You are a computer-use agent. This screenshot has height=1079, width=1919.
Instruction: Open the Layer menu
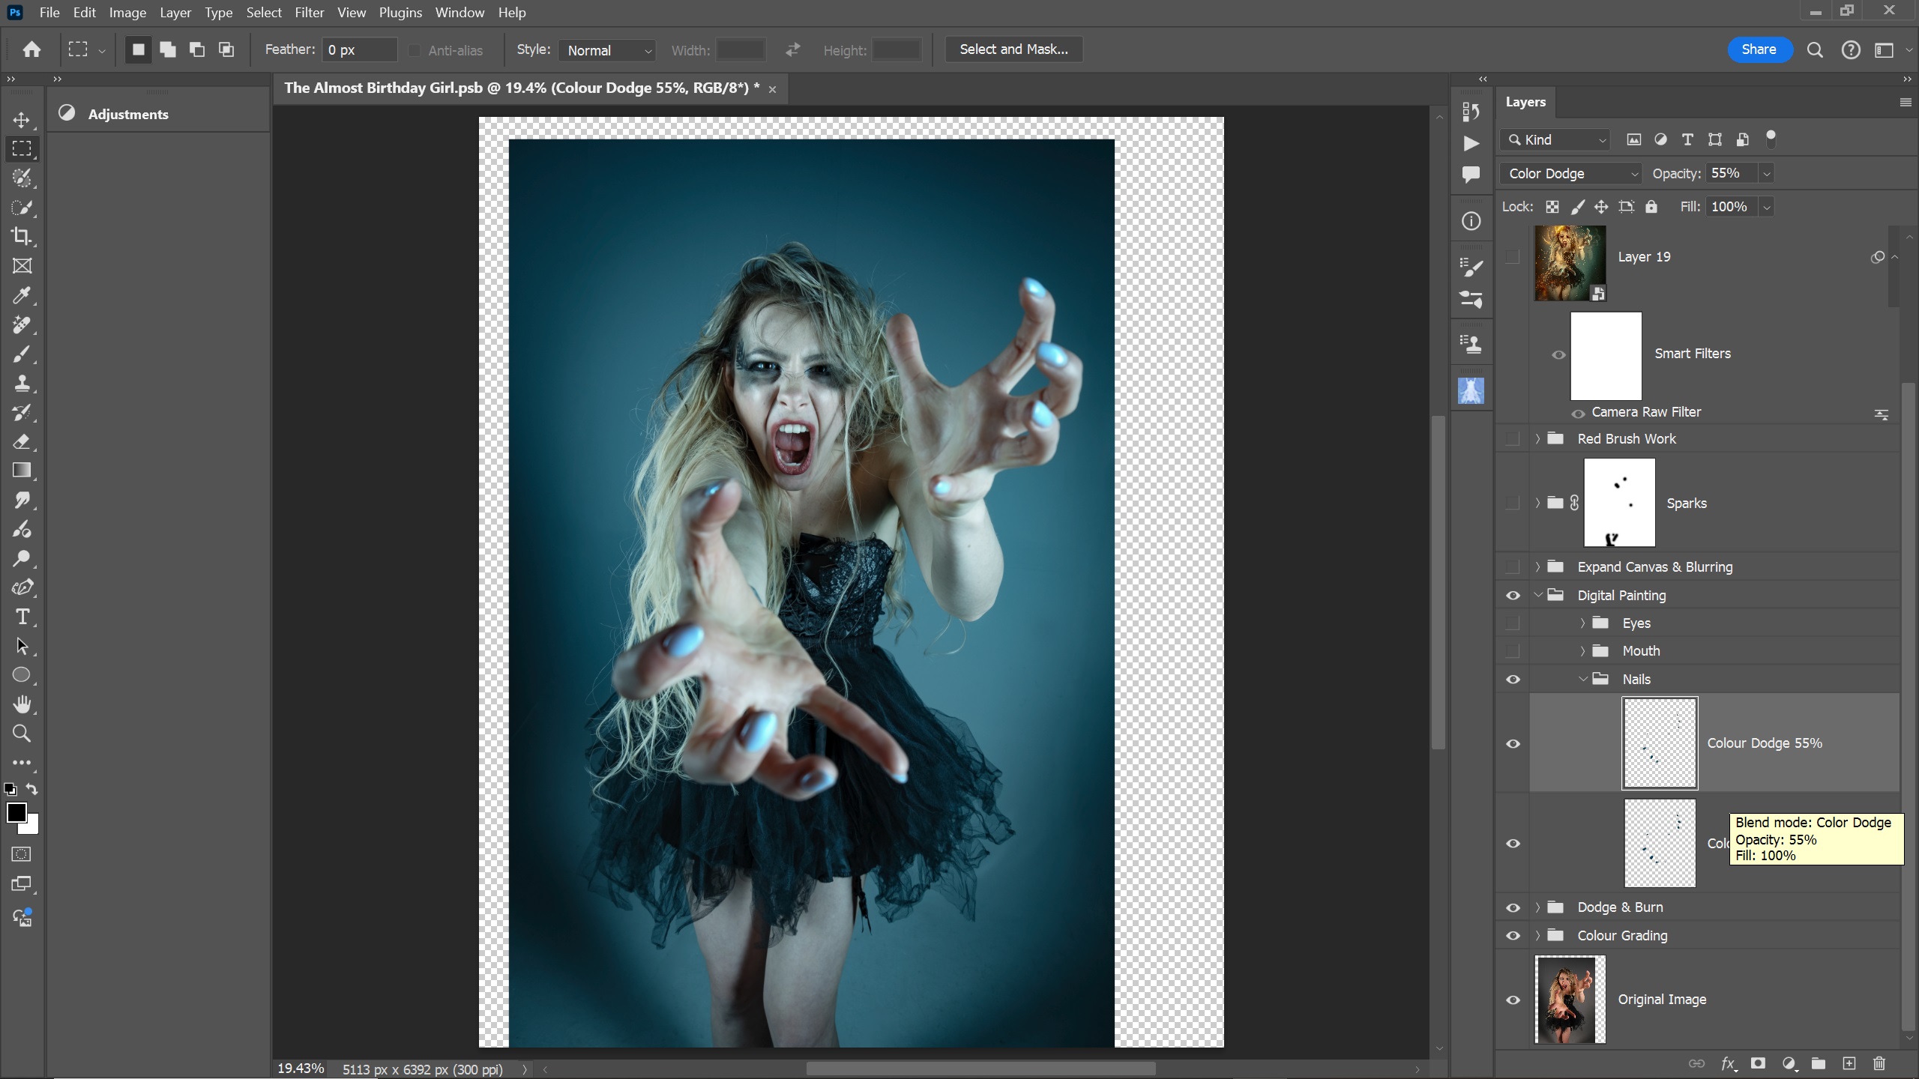[x=175, y=13]
